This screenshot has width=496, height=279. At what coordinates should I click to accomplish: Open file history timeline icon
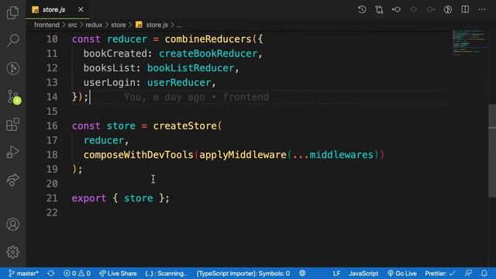click(x=362, y=9)
